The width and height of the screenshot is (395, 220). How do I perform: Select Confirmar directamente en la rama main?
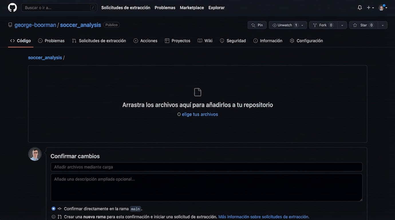(x=54, y=209)
